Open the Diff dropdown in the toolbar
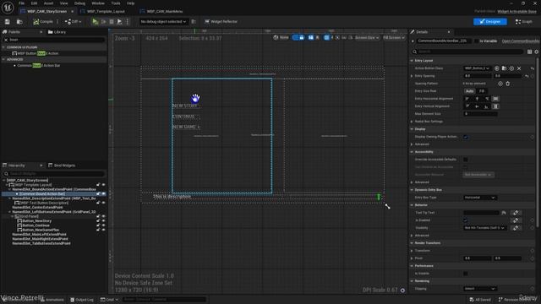The image size is (541, 304). (x=73, y=22)
